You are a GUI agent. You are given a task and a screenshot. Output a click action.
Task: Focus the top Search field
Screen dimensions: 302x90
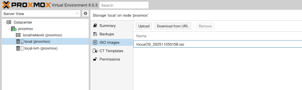pos(124,5)
